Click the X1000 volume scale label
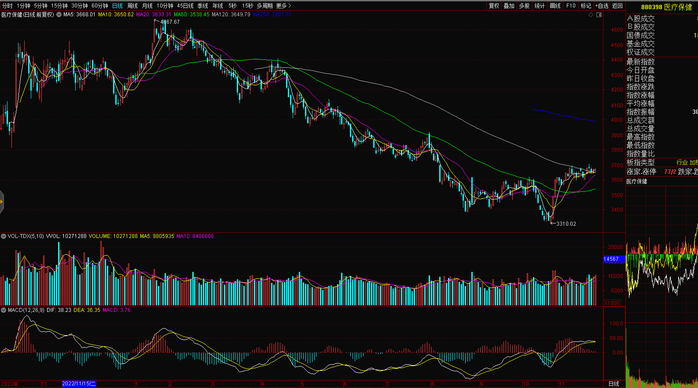The width and height of the screenshot is (698, 388). tap(612, 303)
